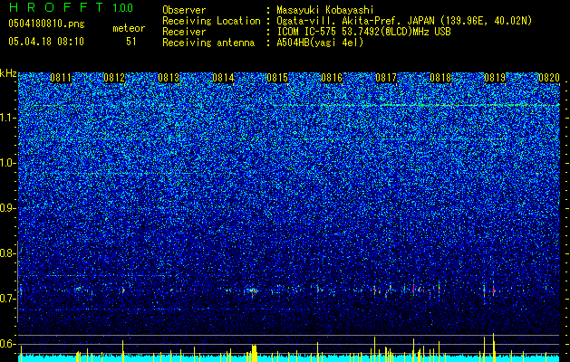Viewport: 570px width, 362px height.
Task: Click the 0812 time marker
Action: (x=114, y=78)
